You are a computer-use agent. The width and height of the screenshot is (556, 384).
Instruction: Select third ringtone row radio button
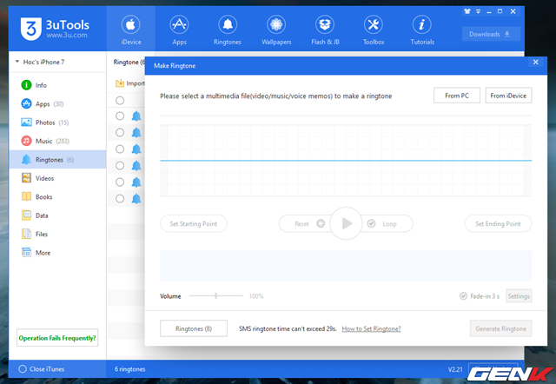[120, 149]
